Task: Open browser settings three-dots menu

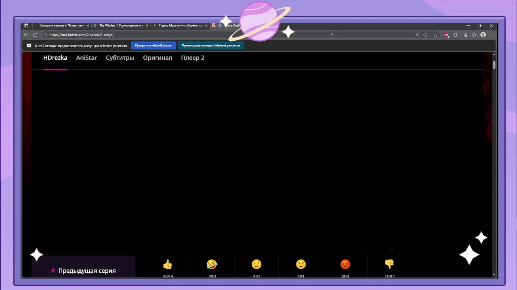Action: (492, 35)
